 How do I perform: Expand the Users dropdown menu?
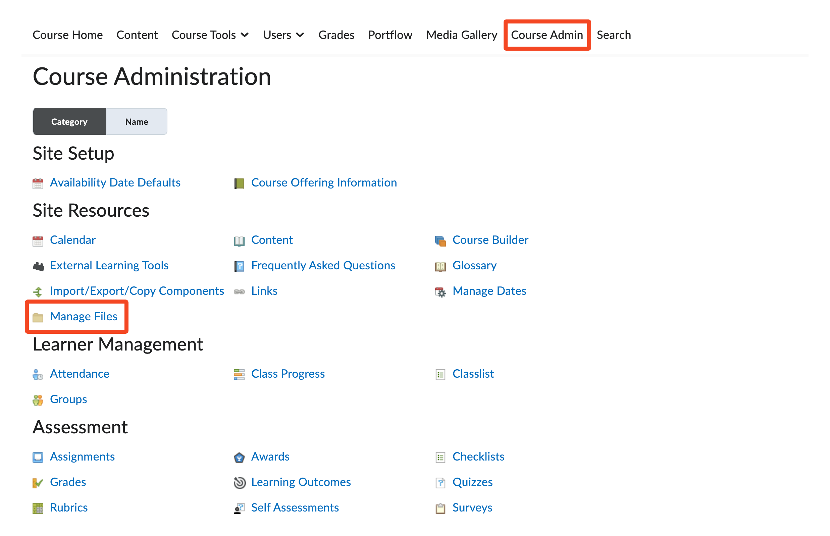click(283, 35)
